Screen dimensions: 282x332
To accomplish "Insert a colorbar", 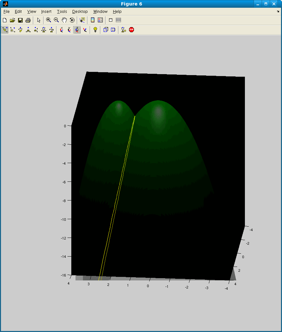I will 93,20.
